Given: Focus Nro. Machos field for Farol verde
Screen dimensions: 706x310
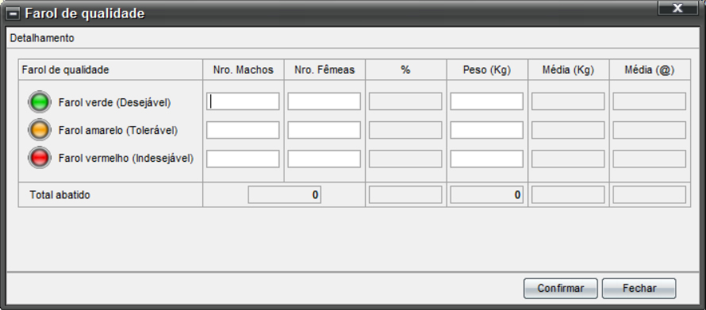Looking at the screenshot, I should [x=244, y=101].
